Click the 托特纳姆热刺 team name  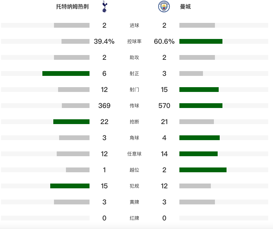point(72,6)
